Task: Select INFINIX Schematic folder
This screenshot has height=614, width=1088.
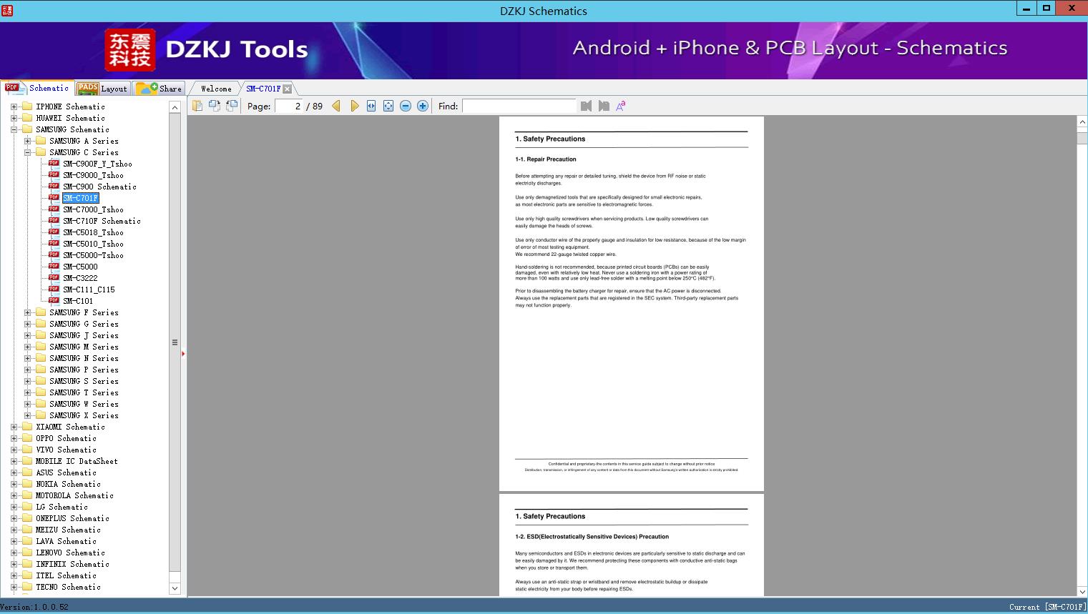Action: coord(72,564)
